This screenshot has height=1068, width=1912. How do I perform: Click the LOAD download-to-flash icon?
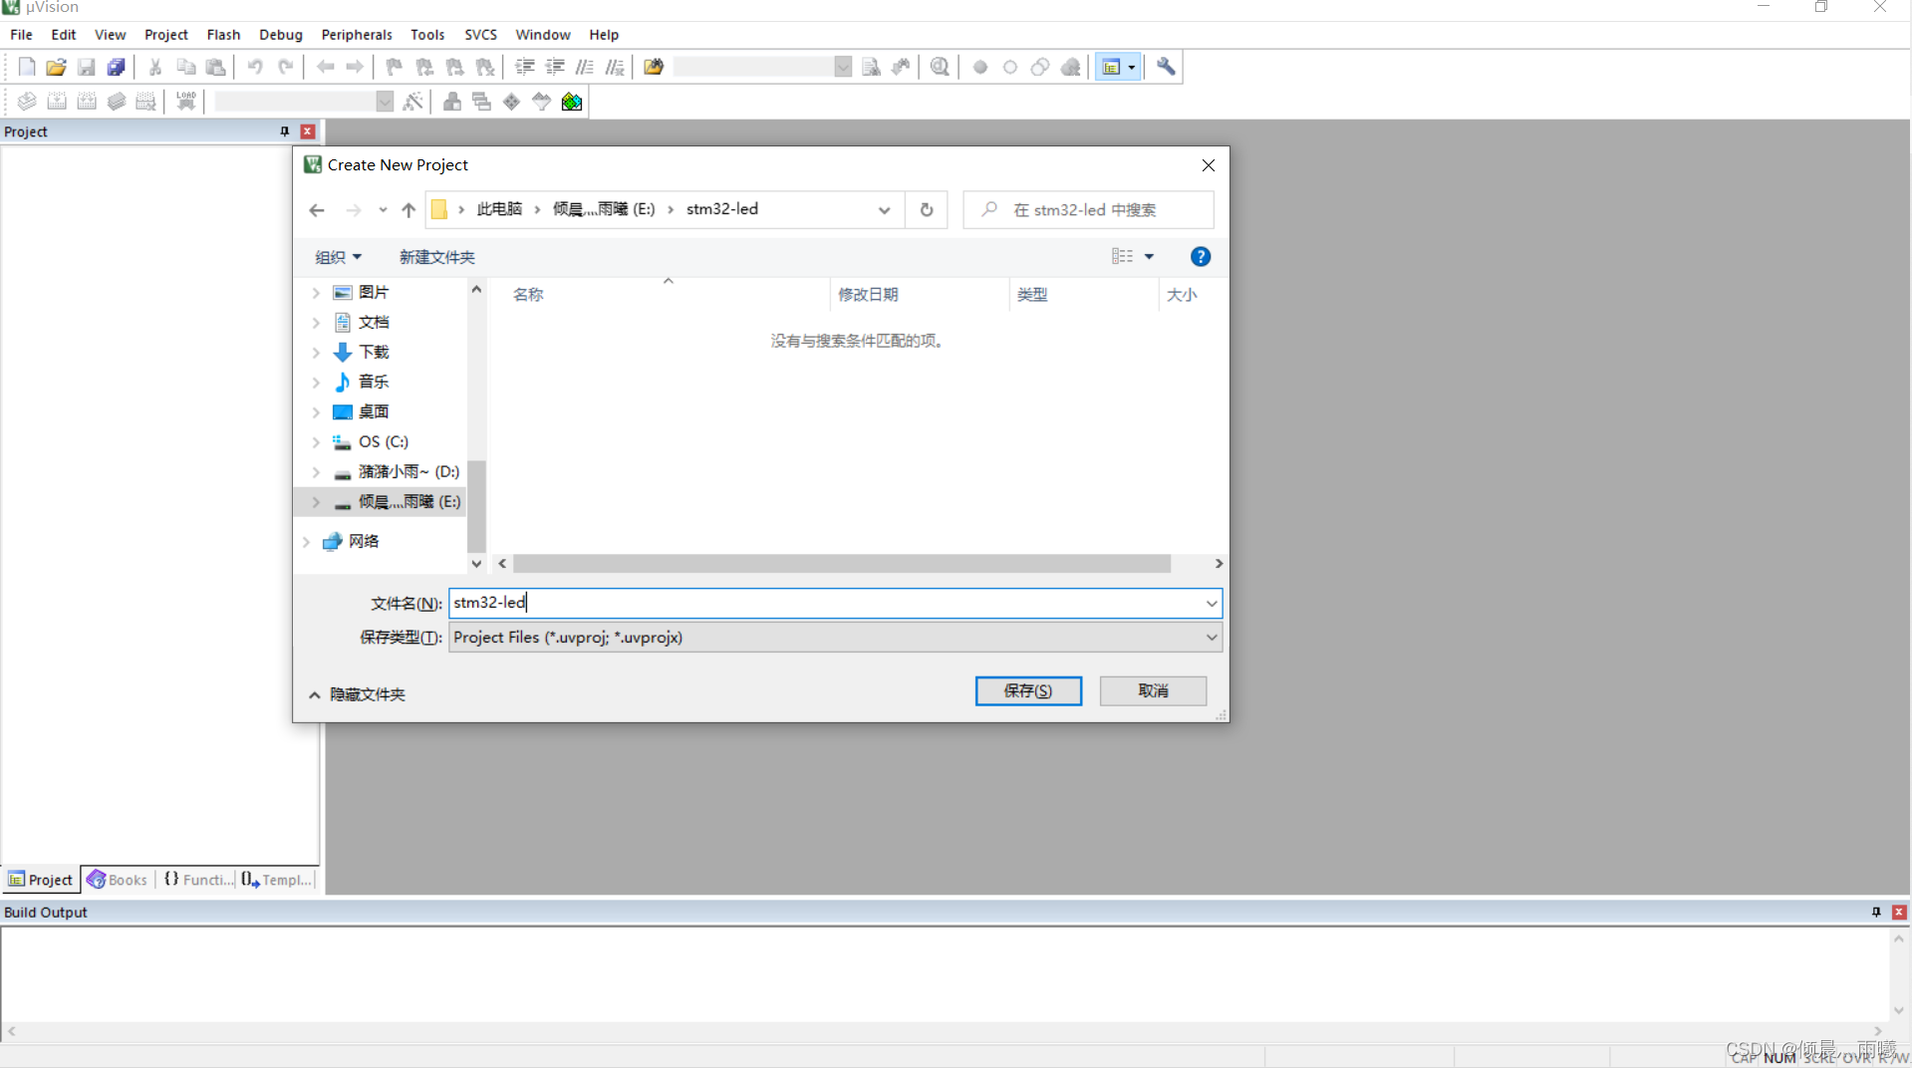click(186, 101)
